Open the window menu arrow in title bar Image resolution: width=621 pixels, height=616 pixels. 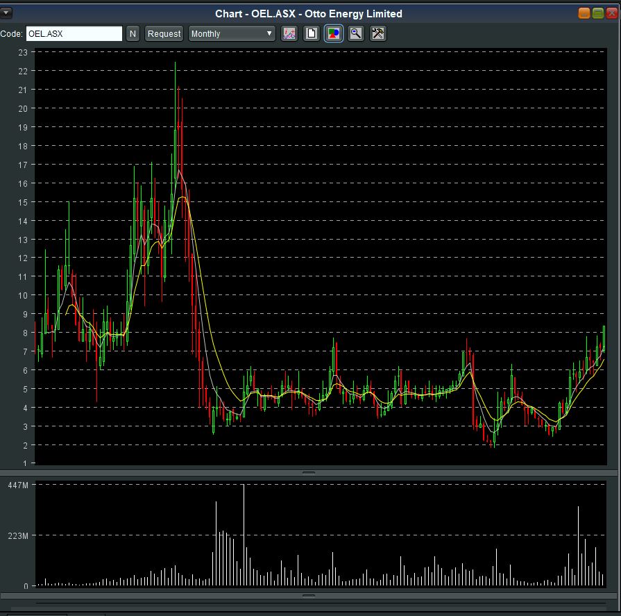coord(6,13)
